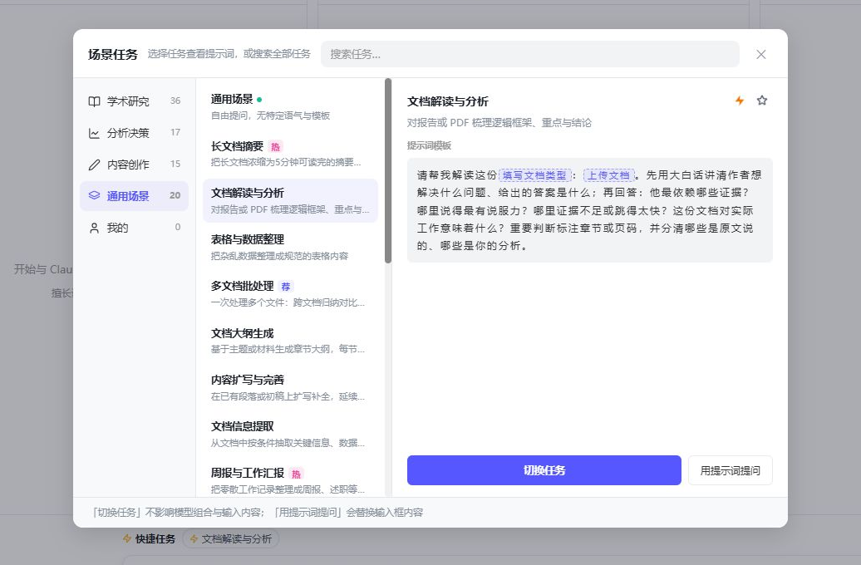
Task: Click the count 17 beside 分析决策
Action: tap(175, 132)
